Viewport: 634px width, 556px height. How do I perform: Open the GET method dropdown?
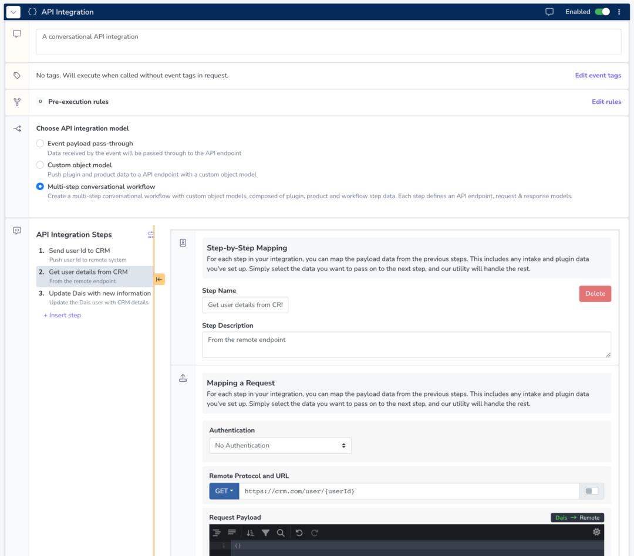point(224,491)
